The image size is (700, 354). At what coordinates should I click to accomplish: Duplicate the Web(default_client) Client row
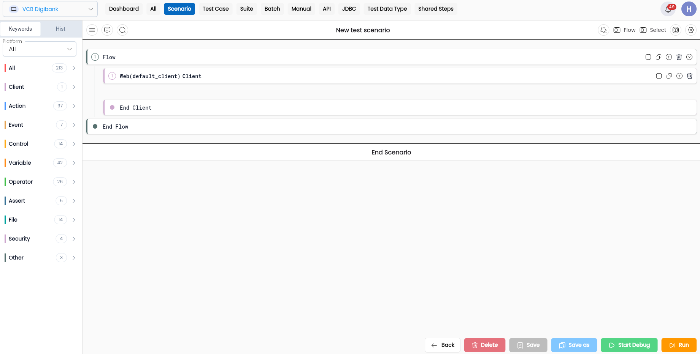(x=669, y=76)
